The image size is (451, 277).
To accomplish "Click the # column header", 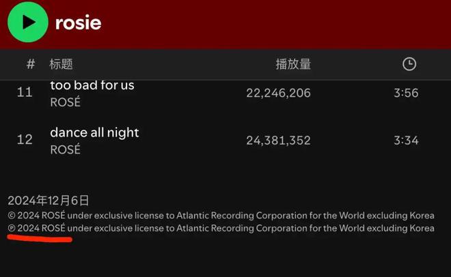I will (x=31, y=64).
